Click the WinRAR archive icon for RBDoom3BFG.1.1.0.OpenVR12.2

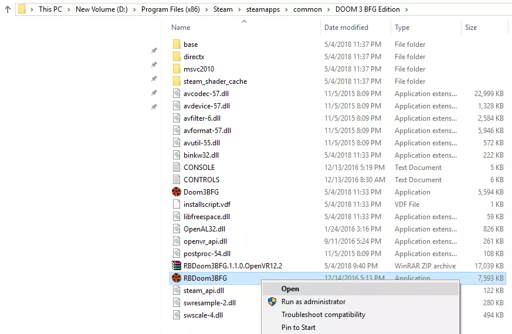[177, 266]
